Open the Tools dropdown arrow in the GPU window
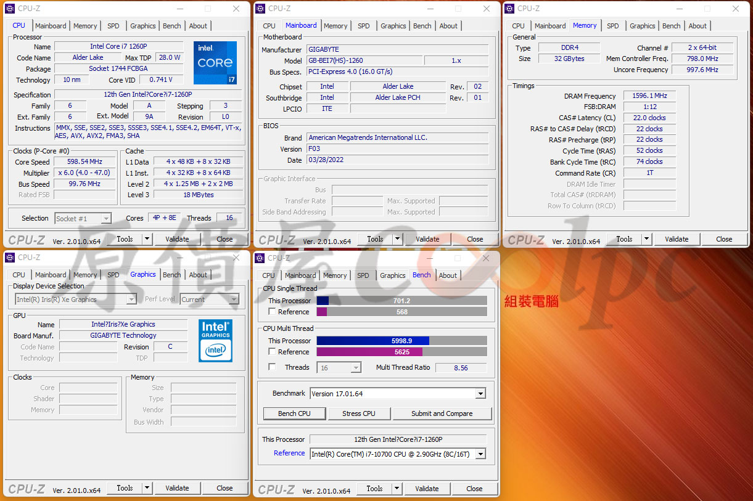The height and width of the screenshot is (501, 753). click(147, 488)
